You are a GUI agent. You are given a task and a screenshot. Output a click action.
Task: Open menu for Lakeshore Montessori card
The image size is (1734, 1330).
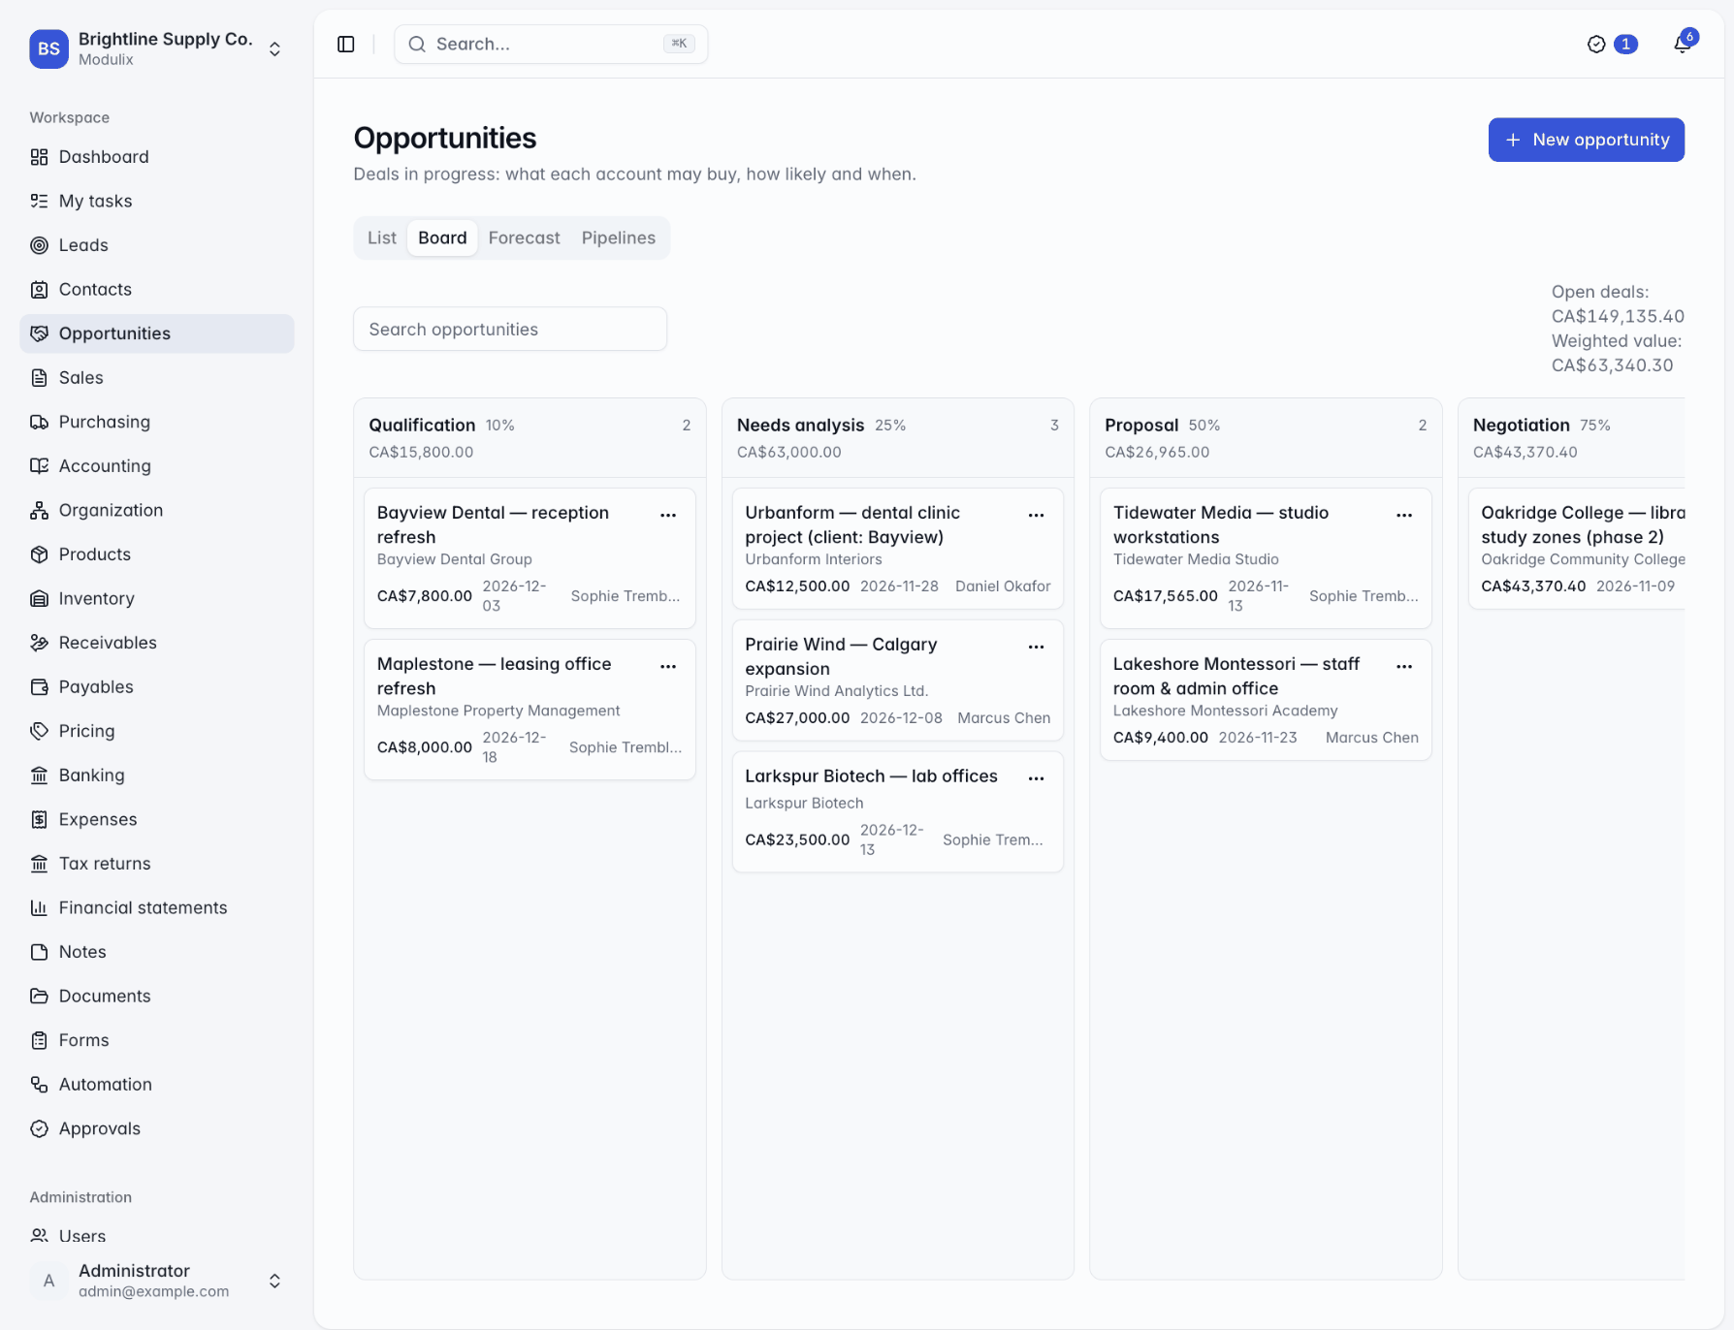[1404, 666]
